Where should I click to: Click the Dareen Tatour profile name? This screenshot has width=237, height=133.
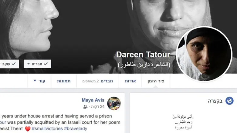pos(143,55)
